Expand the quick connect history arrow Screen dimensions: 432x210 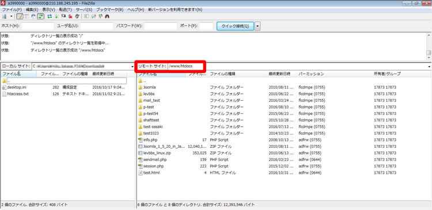click(257, 26)
